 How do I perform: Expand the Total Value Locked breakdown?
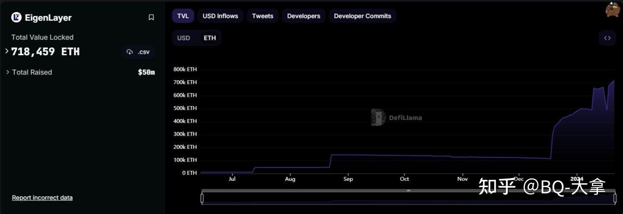point(7,51)
